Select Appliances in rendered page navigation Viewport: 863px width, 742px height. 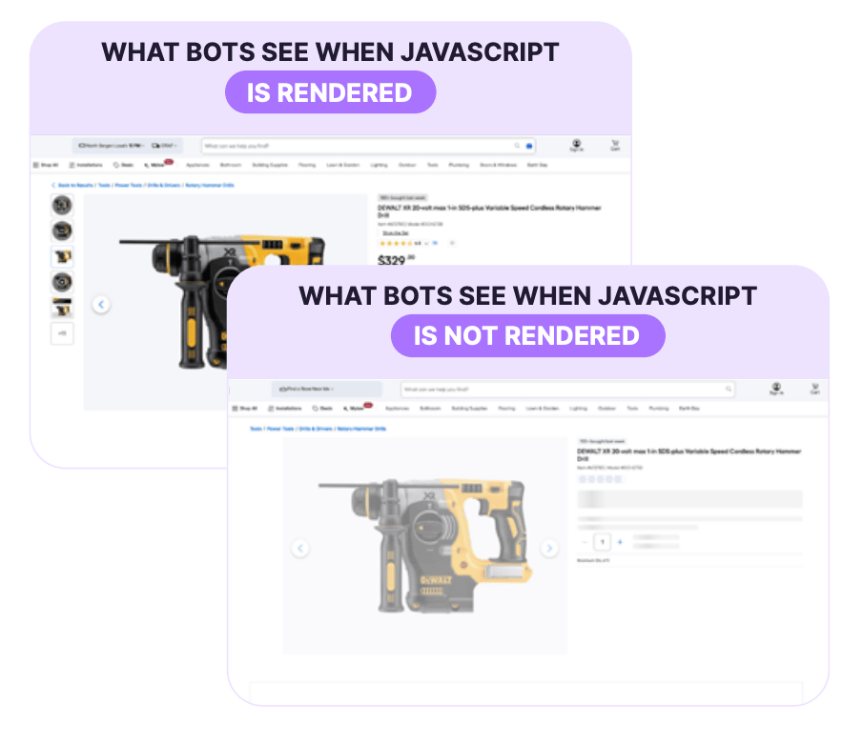coord(197,165)
